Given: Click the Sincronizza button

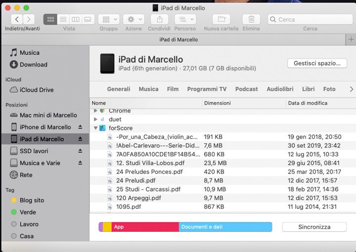Looking at the screenshot, I should pos(314,227).
